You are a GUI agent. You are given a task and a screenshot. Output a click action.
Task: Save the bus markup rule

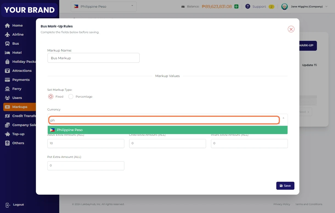coord(285,186)
